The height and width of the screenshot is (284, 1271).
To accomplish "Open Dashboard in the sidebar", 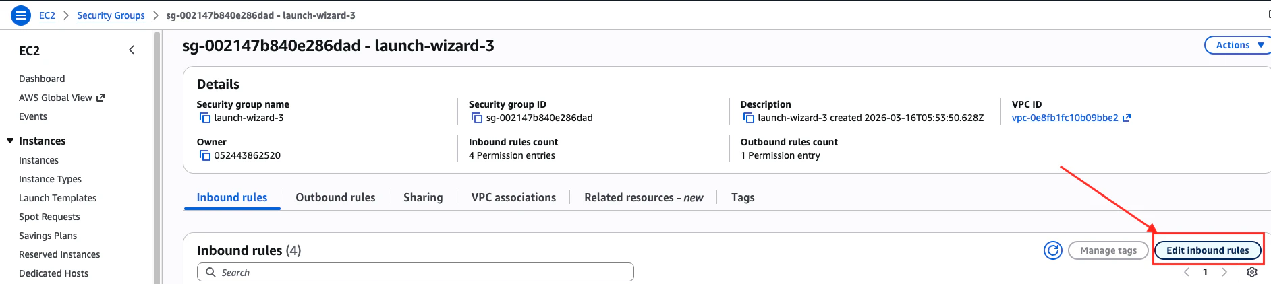I will (42, 79).
